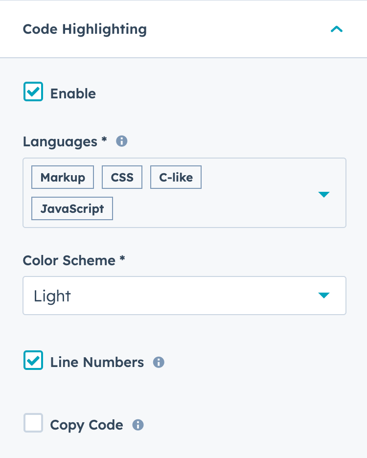This screenshot has width=367, height=458.
Task: Disable the Line Numbers checkbox
Action: 32,361
